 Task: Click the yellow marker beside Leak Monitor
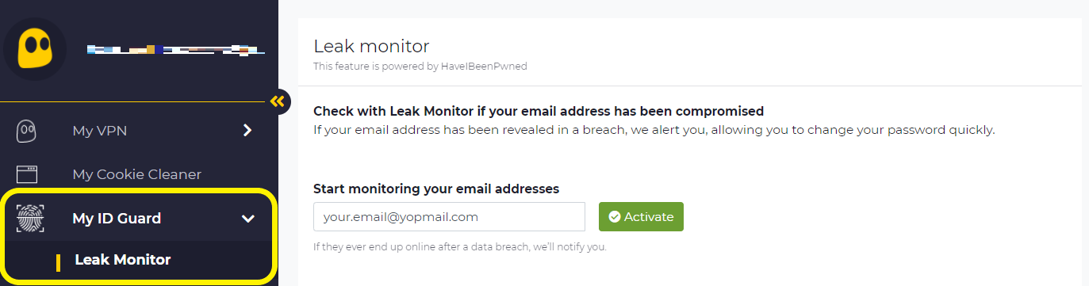point(58,261)
